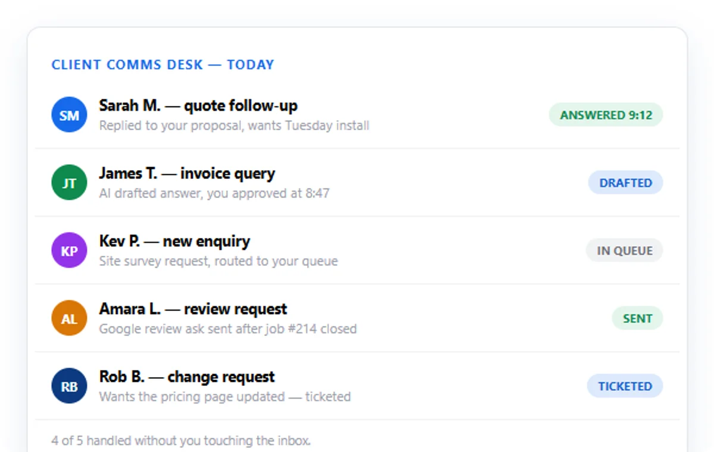The image size is (714, 452).
Task: Open Kev P. — new enquiry title
Action: pyautogui.click(x=174, y=241)
